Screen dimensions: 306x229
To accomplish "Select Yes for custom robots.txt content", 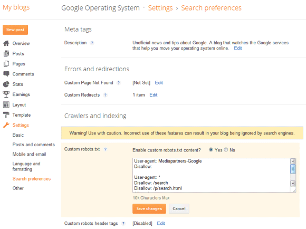I will click(211, 150).
